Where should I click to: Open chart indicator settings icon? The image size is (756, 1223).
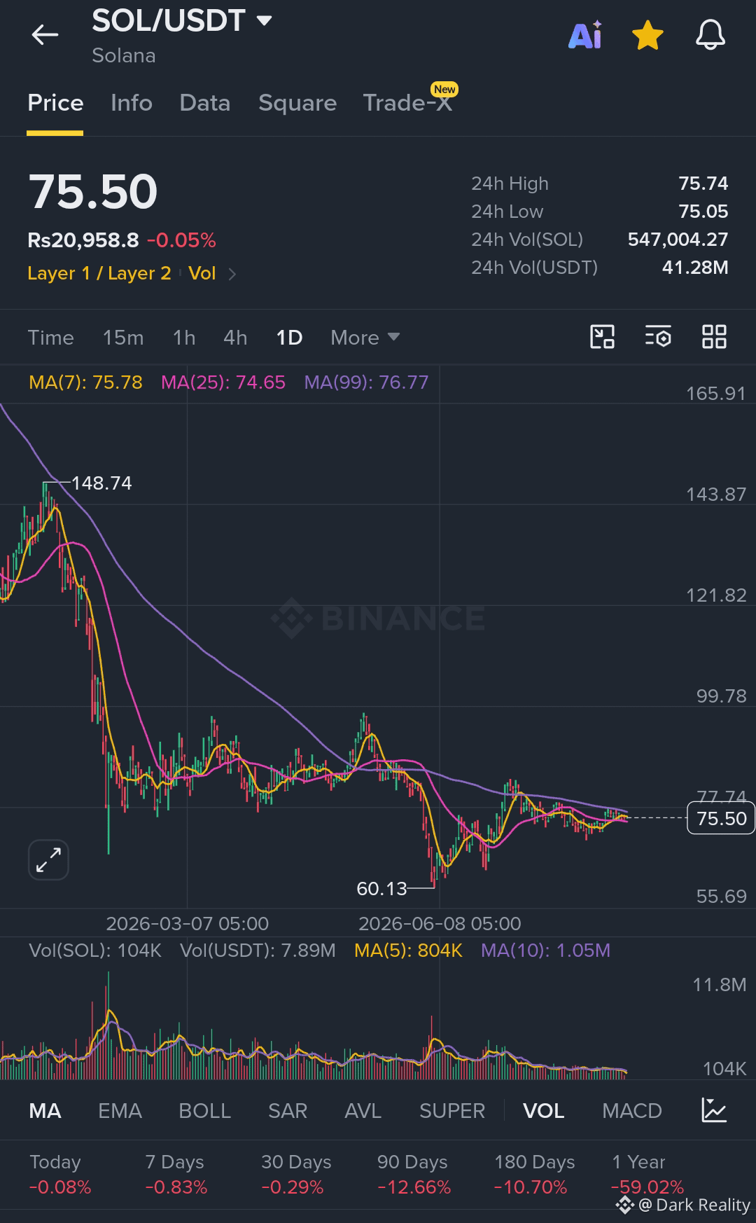(x=658, y=337)
